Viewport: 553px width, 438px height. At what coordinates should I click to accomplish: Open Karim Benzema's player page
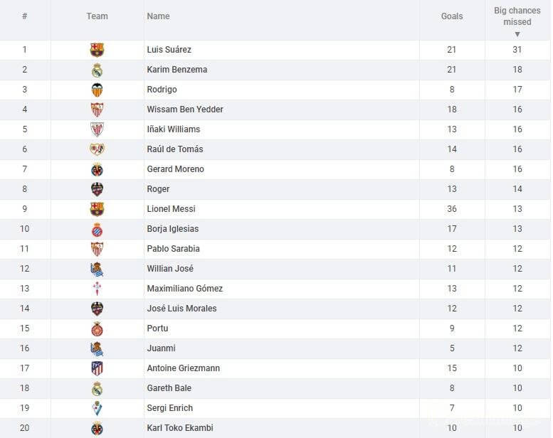[177, 70]
